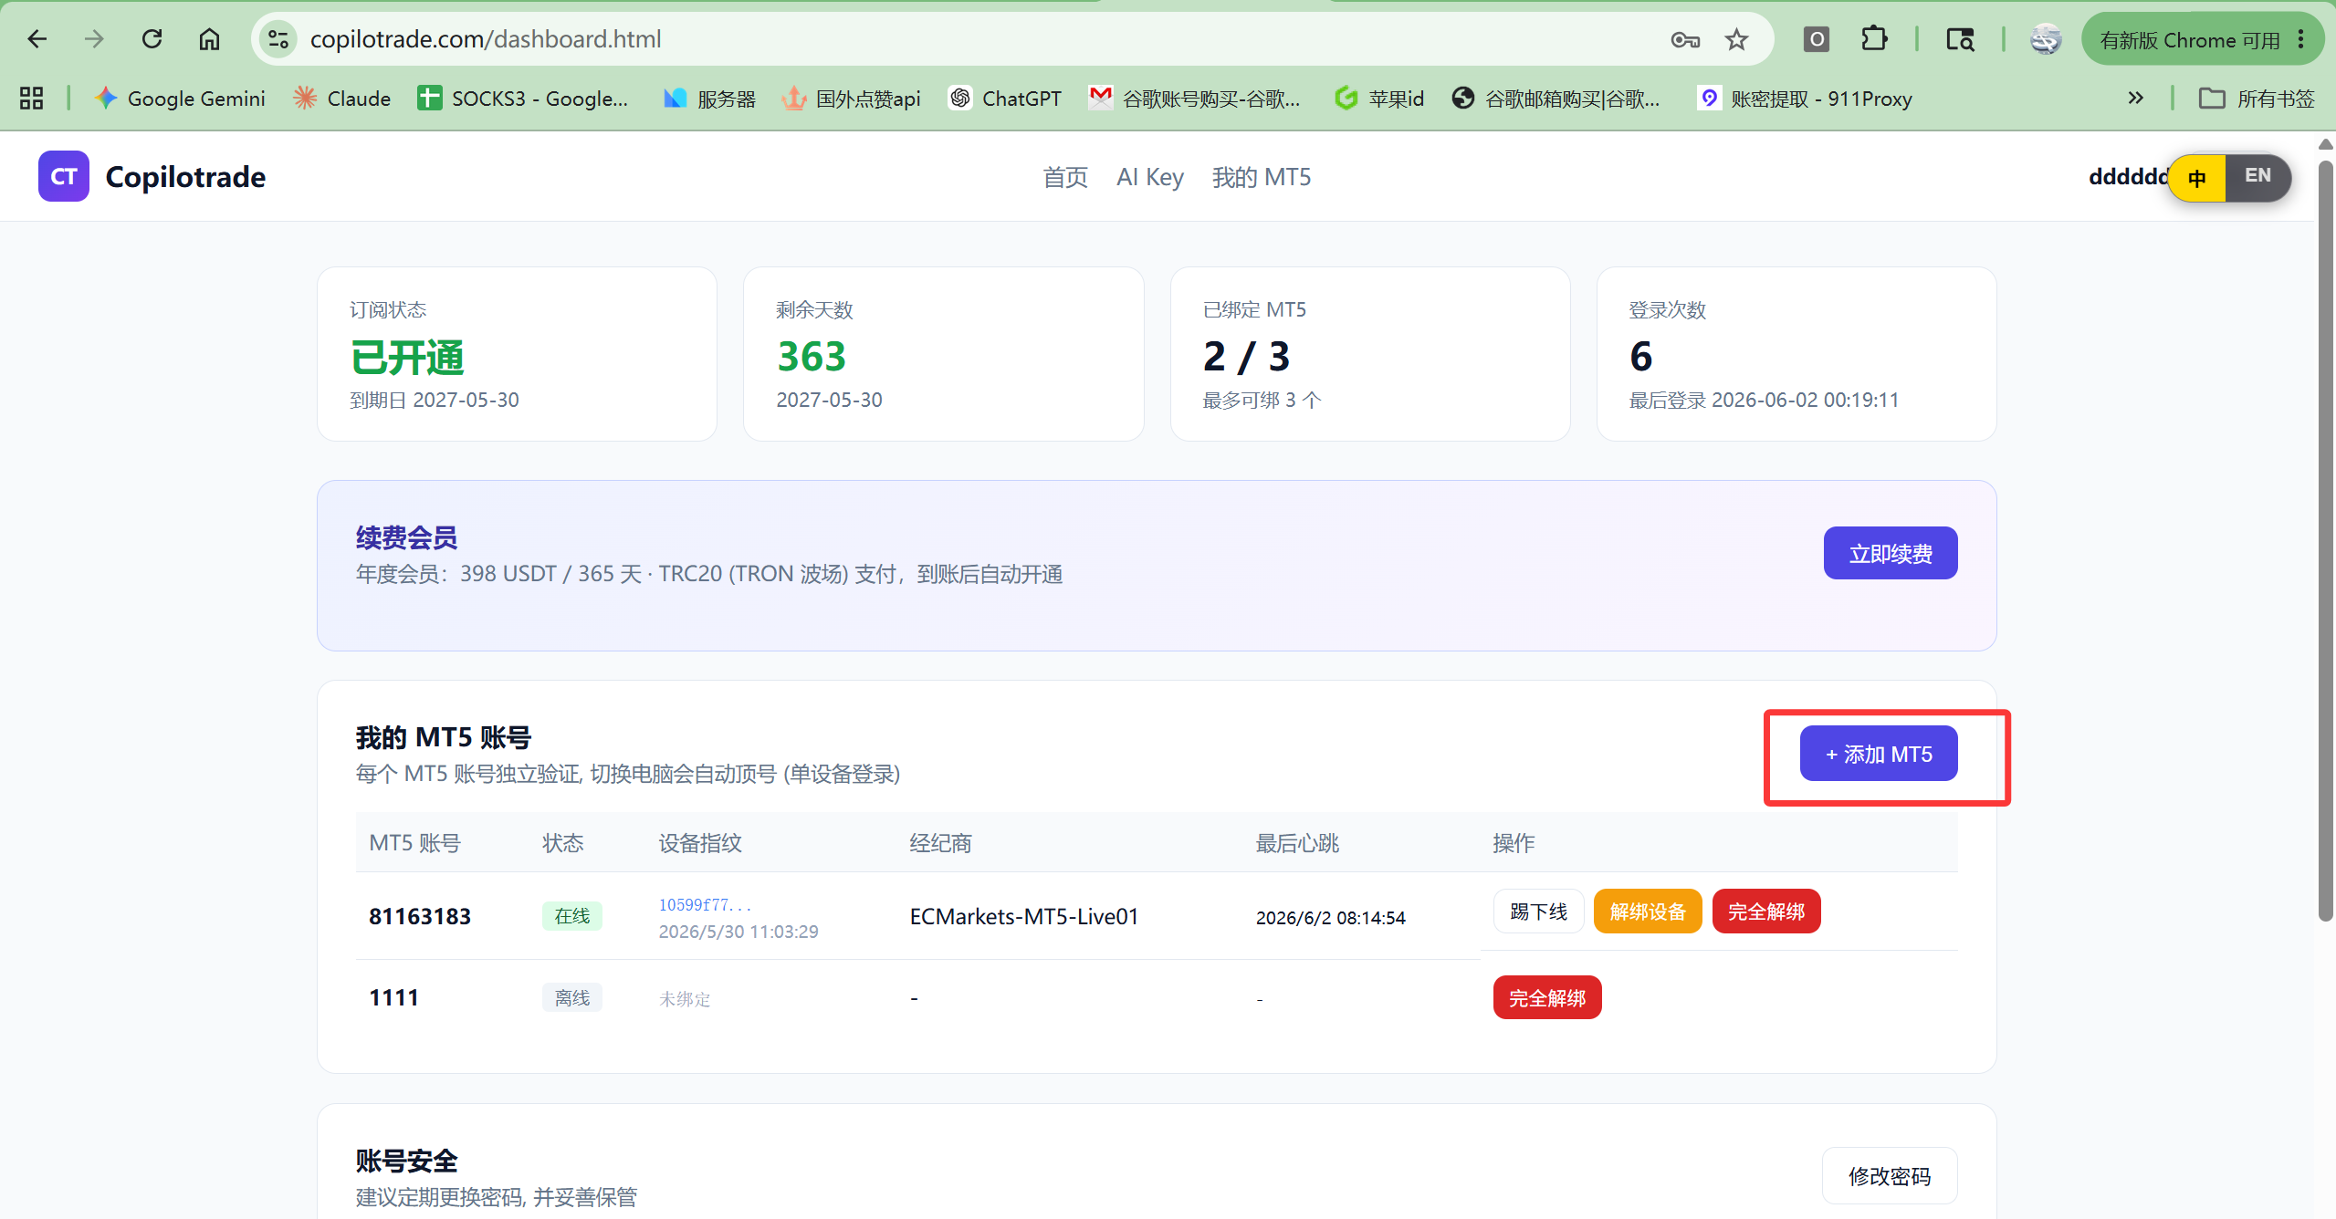
Task: Switch language to EN
Action: tap(2257, 176)
